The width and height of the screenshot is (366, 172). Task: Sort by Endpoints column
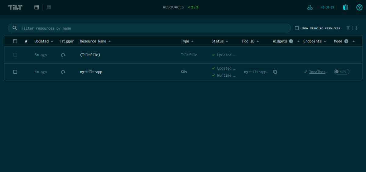pos(315,41)
